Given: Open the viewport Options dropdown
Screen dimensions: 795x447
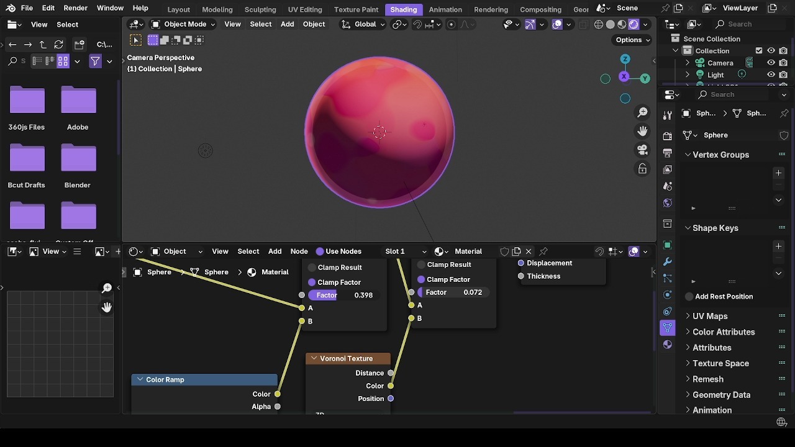Looking at the screenshot, I should (x=633, y=40).
